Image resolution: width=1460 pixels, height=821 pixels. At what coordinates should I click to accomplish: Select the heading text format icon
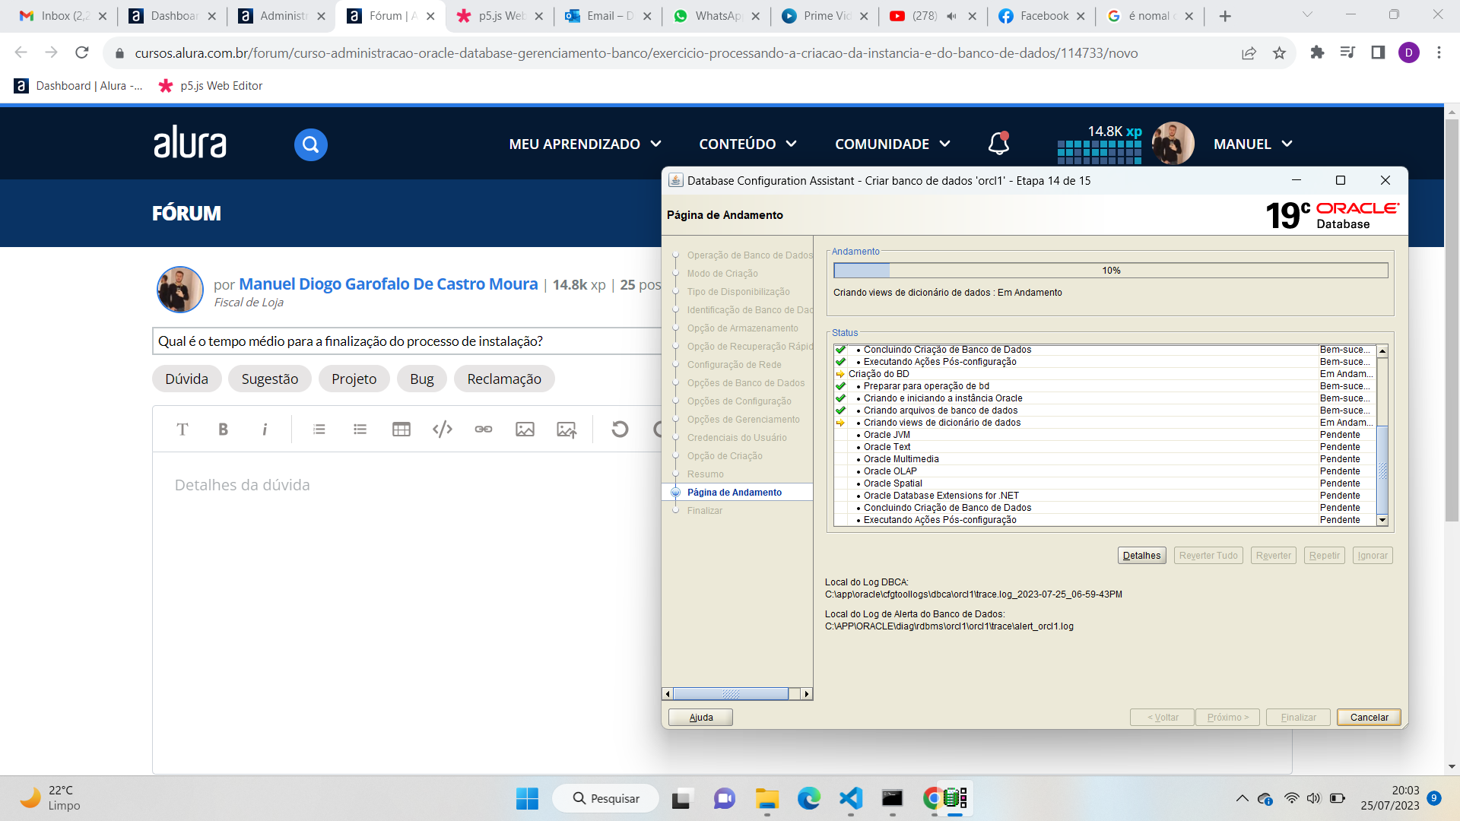182,430
